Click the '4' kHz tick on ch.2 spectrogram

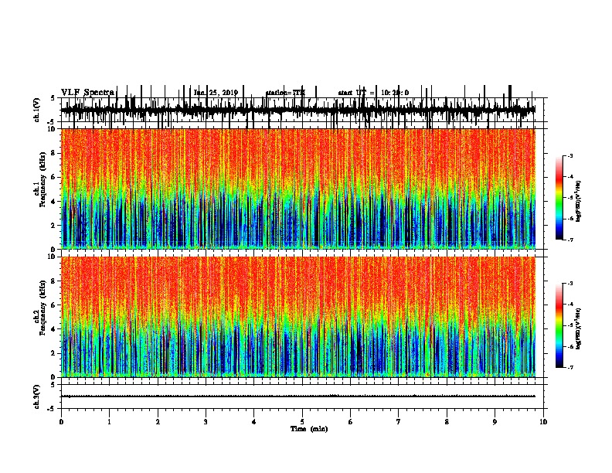(x=53, y=329)
